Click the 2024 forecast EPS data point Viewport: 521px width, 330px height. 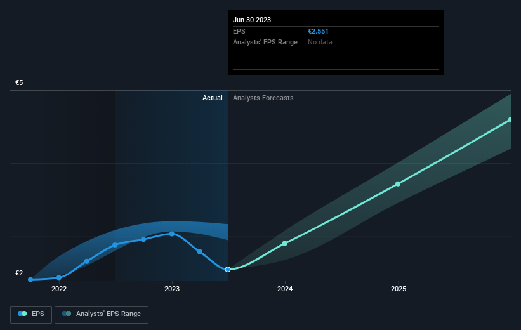click(x=285, y=244)
